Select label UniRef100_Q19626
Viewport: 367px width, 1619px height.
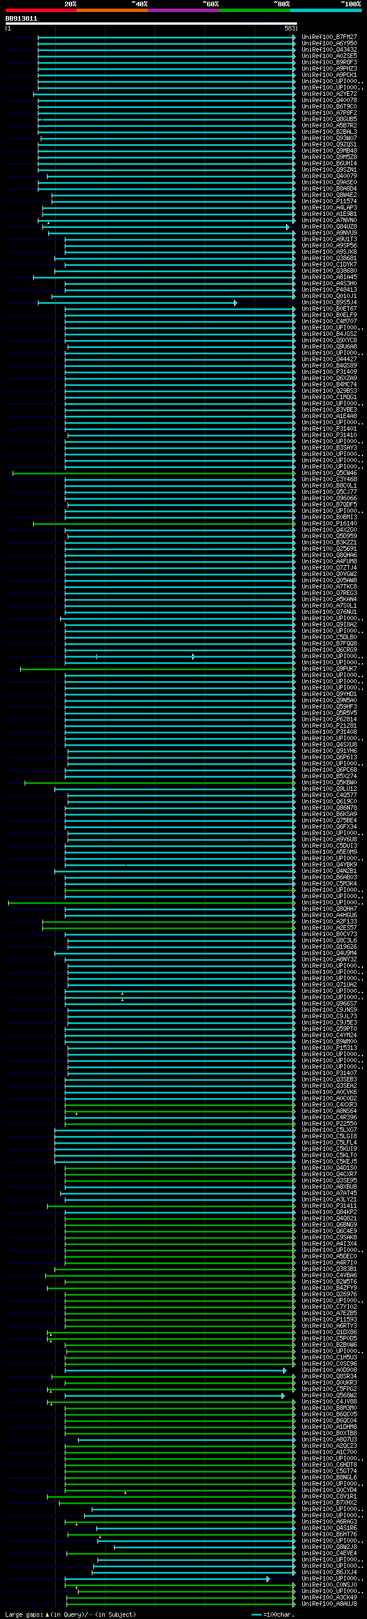point(329,947)
